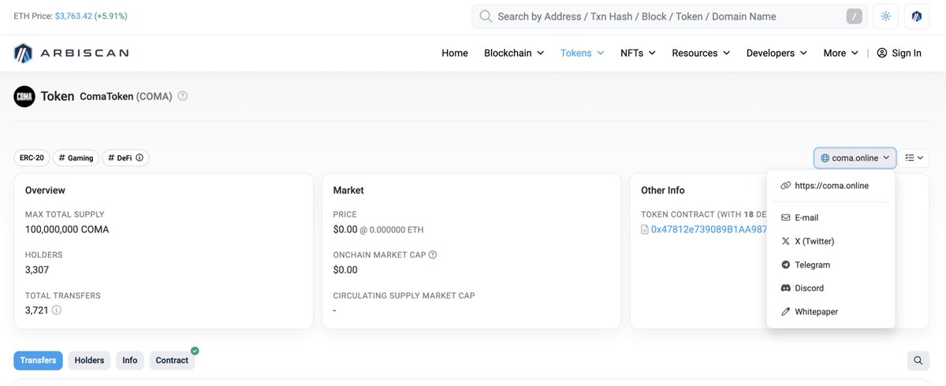Select E-mail in the links menu
This screenshot has height=386, width=946.
(x=831, y=217)
